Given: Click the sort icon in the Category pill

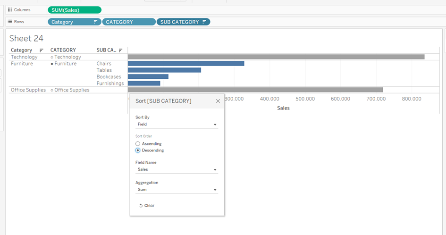Looking at the screenshot, I should 95,22.
